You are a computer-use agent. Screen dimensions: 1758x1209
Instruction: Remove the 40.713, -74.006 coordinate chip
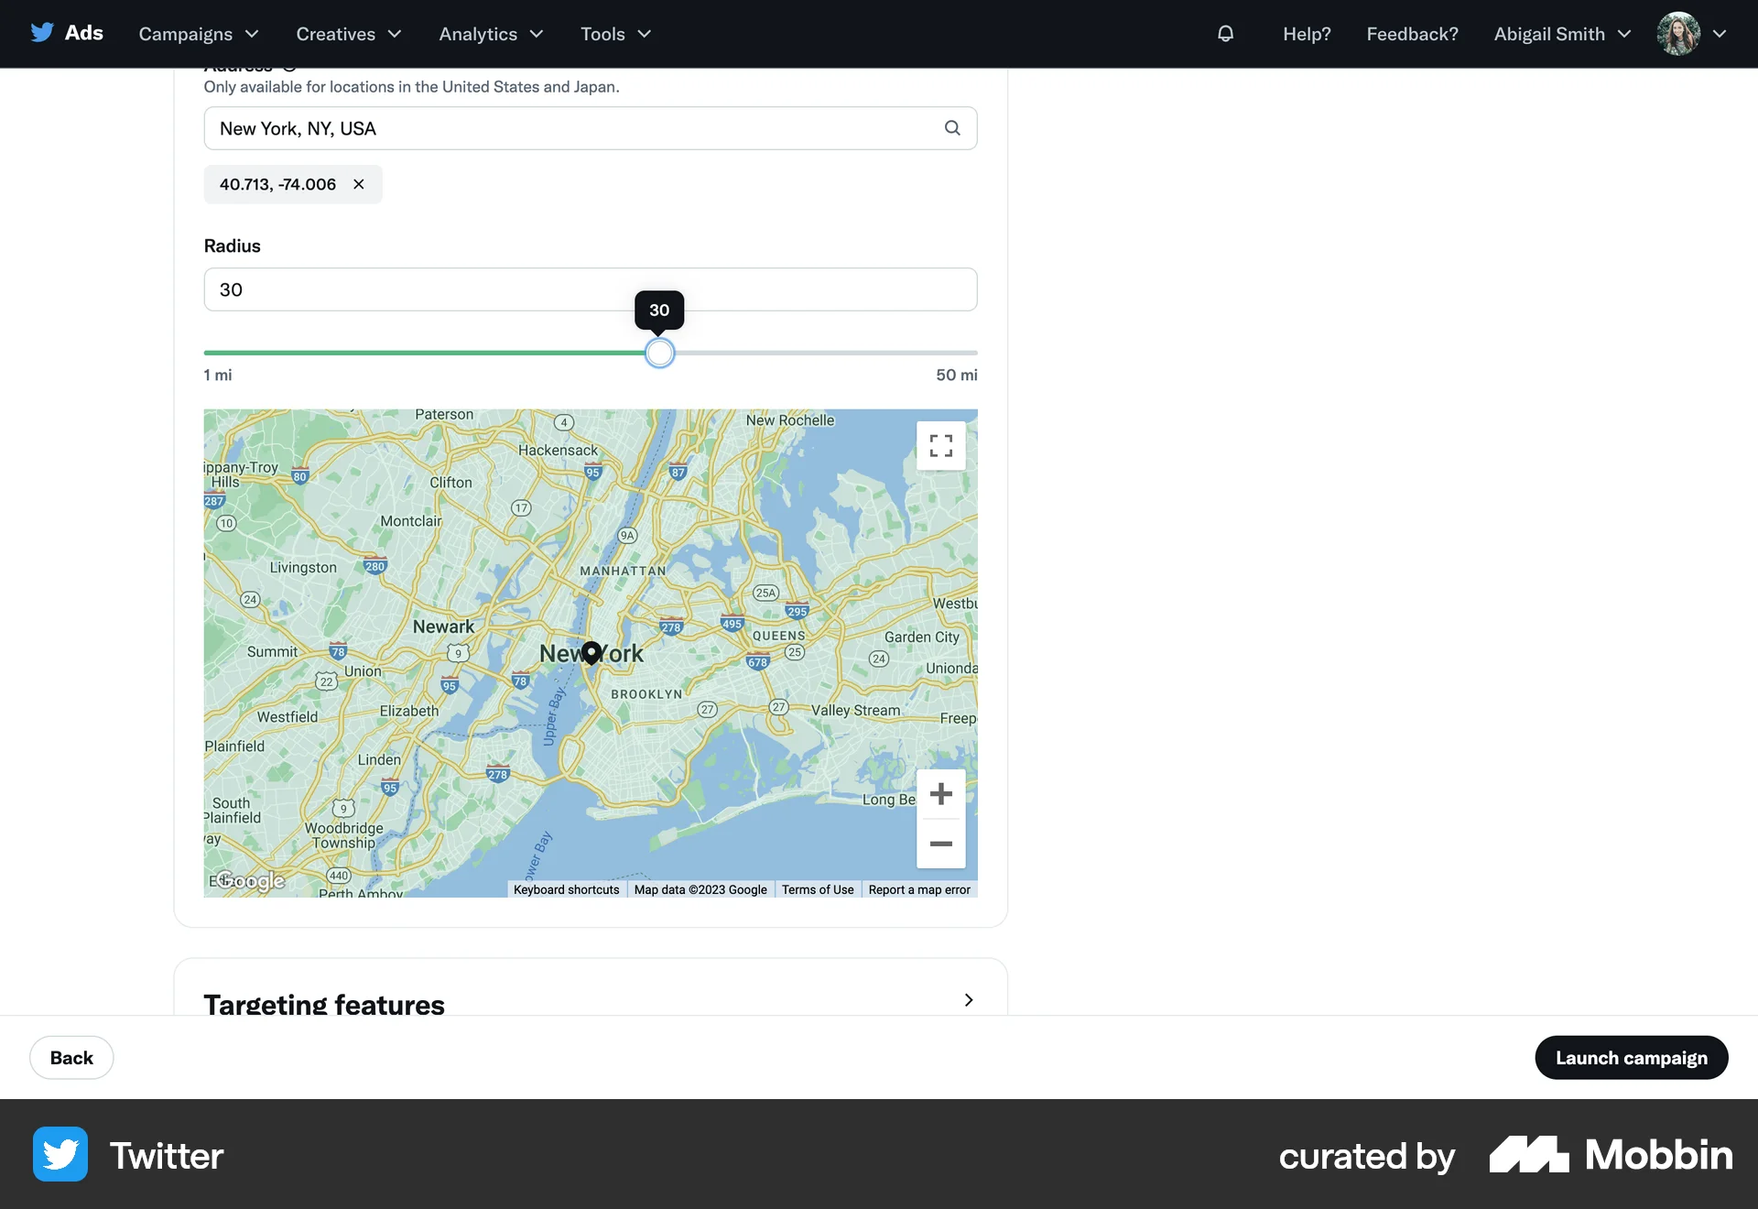pos(358,184)
